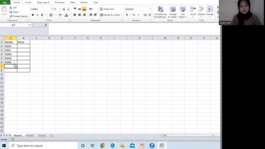
Task: Apply comma style
Action: 138,15
